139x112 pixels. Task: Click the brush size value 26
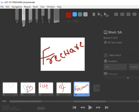click(x=69, y=21)
